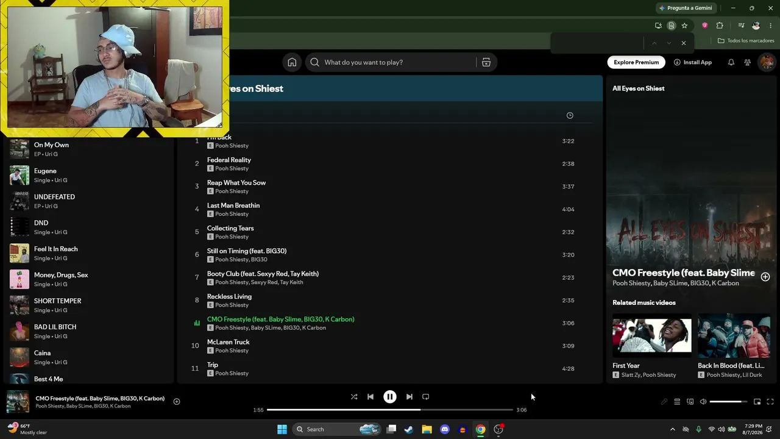Launch Steam from the taskbar

click(409, 429)
